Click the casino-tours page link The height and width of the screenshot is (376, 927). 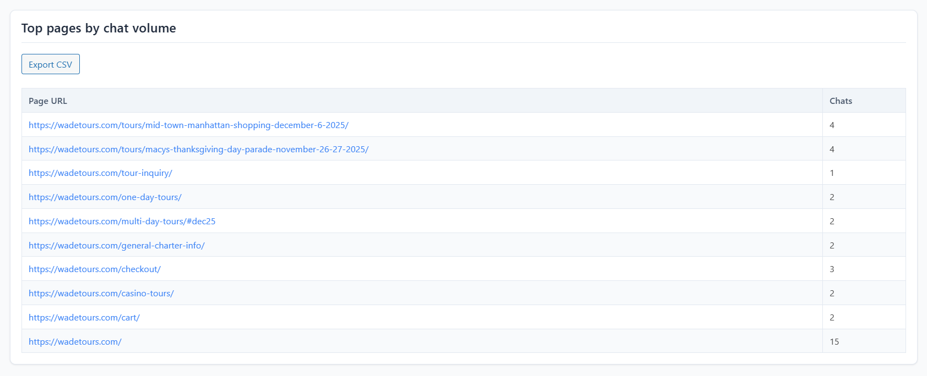pos(101,294)
